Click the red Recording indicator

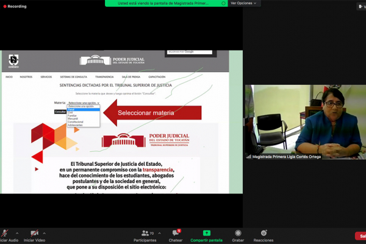click(15, 6)
